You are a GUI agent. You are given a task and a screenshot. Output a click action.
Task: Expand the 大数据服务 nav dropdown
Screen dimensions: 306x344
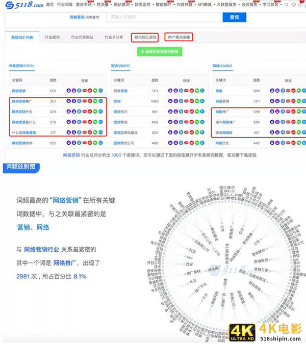(x=228, y=5)
